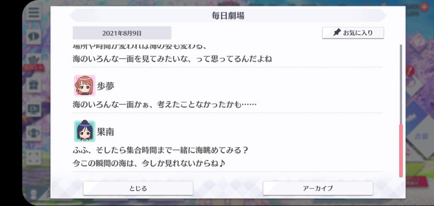The image size is (434, 206).
Task: Tap the red plus icon at top right
Action: (424, 7)
